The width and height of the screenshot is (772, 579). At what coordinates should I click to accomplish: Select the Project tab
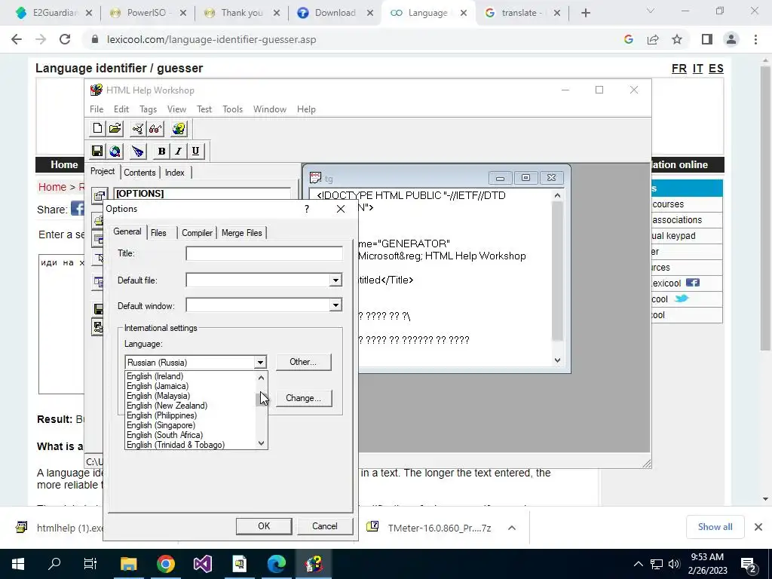point(103,171)
